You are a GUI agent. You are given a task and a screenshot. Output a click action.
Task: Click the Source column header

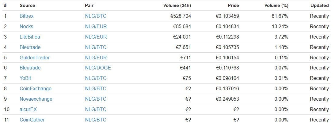pos(27,6)
